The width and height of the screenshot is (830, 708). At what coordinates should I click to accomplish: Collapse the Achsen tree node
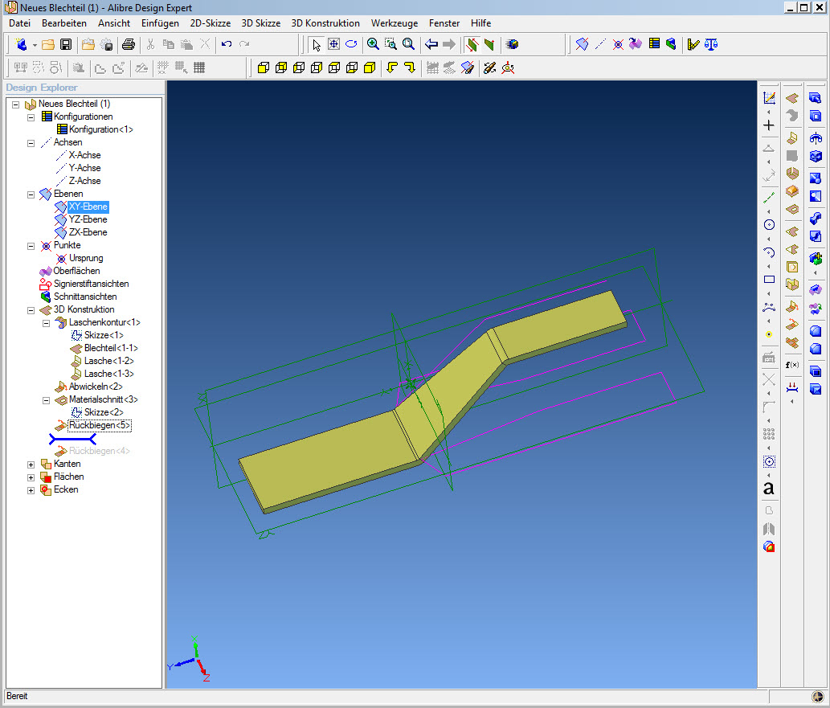click(31, 143)
